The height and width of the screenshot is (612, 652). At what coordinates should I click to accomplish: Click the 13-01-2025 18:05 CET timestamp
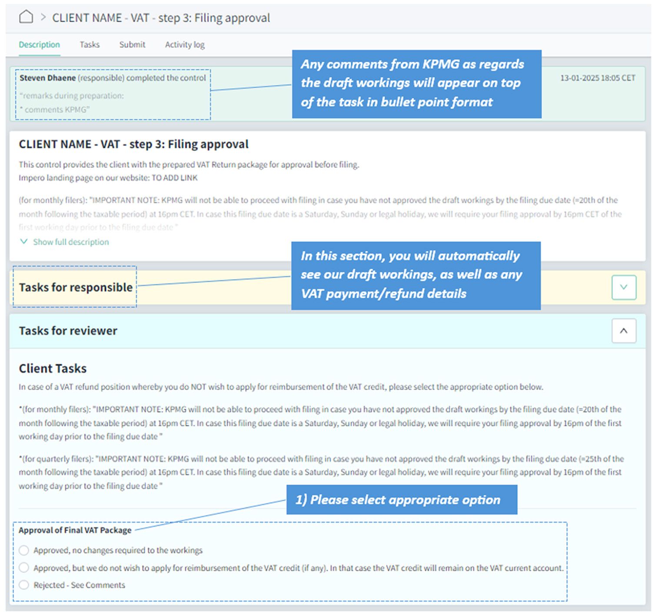pos(597,78)
